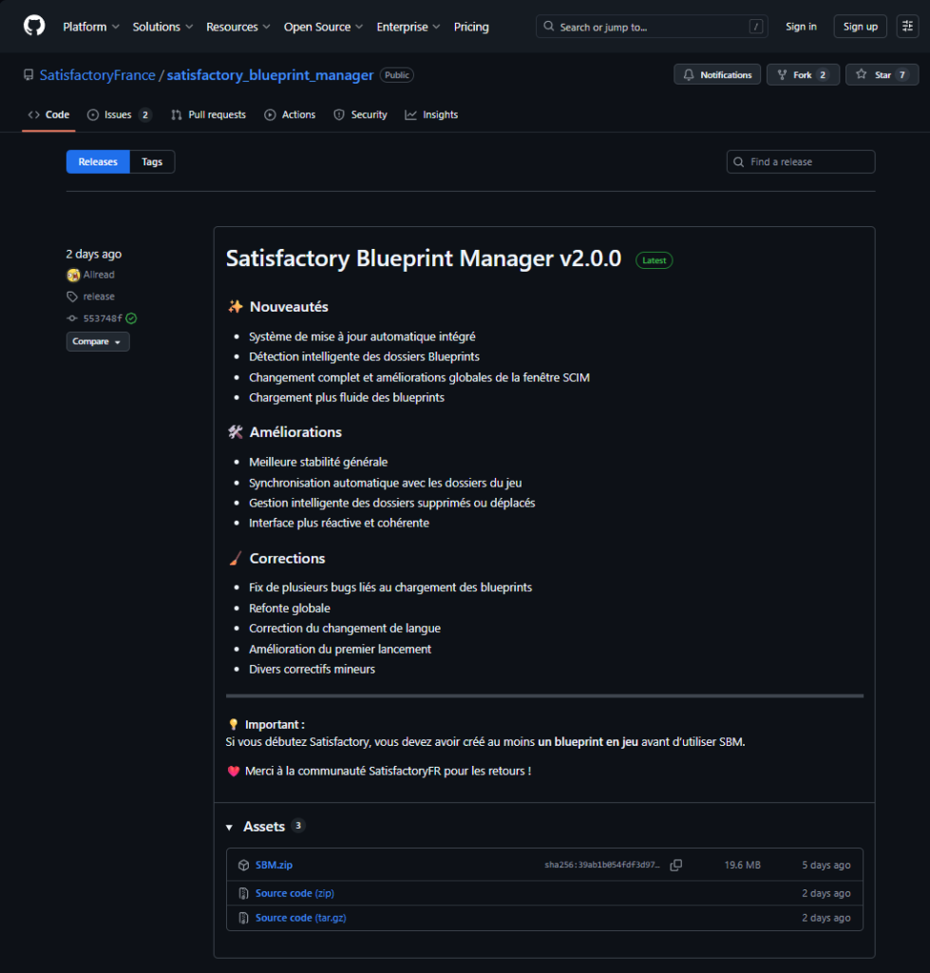Image resolution: width=930 pixels, height=973 pixels.
Task: Copy the SBM.zip sha256 hash
Action: [676, 866]
